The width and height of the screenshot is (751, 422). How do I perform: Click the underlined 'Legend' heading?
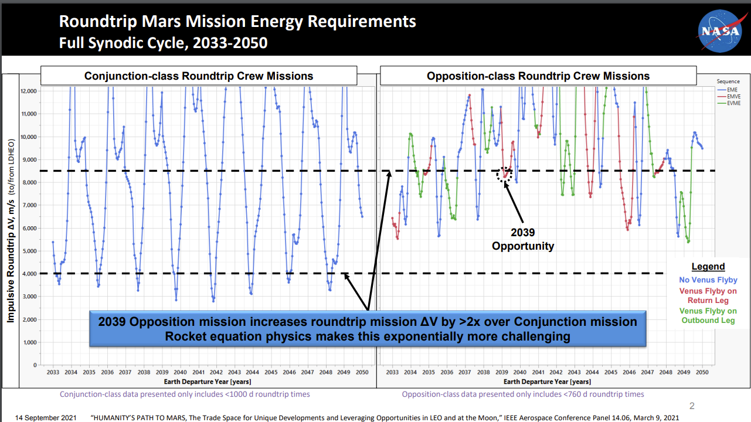708,267
